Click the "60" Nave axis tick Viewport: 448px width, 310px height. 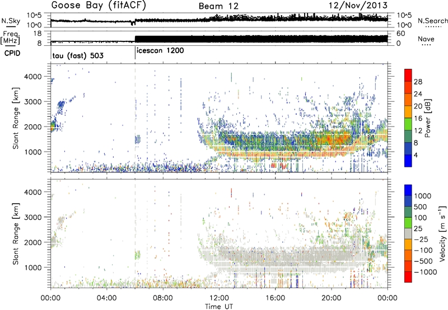pyautogui.click(x=401, y=34)
